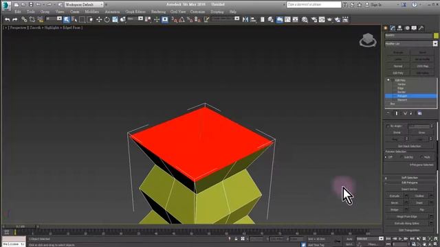Open the Render Setup icon
The image size is (440, 247).
click(x=314, y=19)
